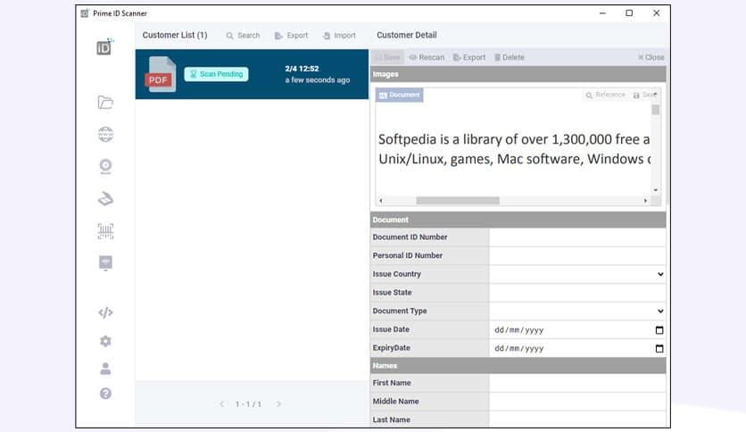Viewport: 746px width, 432px height.
Task: Click Rescan in Customer Detail toolbar
Action: click(x=427, y=57)
